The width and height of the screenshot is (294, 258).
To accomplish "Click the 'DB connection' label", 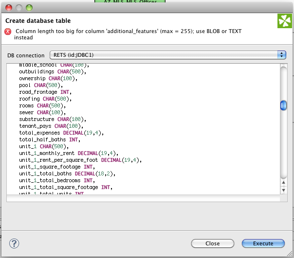I will pyautogui.click(x=26, y=55).
